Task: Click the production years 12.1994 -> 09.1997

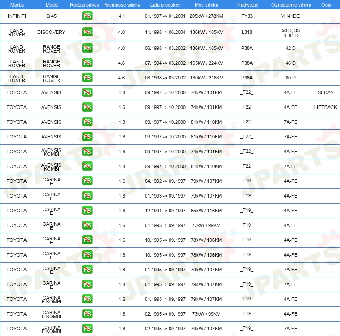Action: click(165, 211)
